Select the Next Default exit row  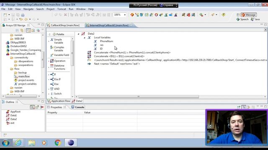[114, 64]
